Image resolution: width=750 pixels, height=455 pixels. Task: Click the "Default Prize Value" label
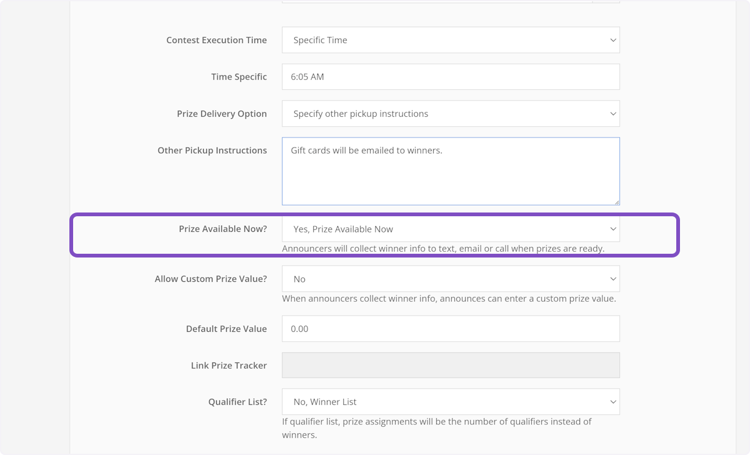226,329
